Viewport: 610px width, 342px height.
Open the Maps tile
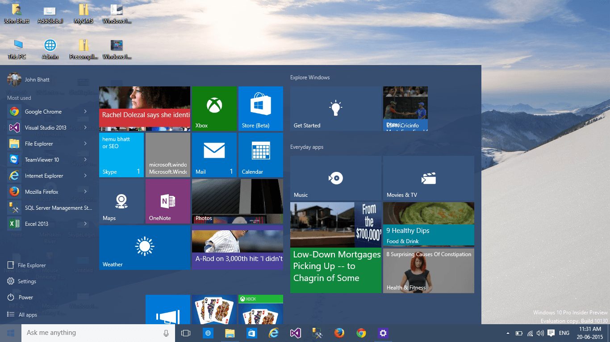click(x=121, y=201)
